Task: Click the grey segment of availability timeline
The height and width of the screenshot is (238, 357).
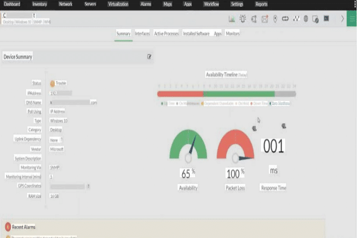Action: (x=285, y=94)
